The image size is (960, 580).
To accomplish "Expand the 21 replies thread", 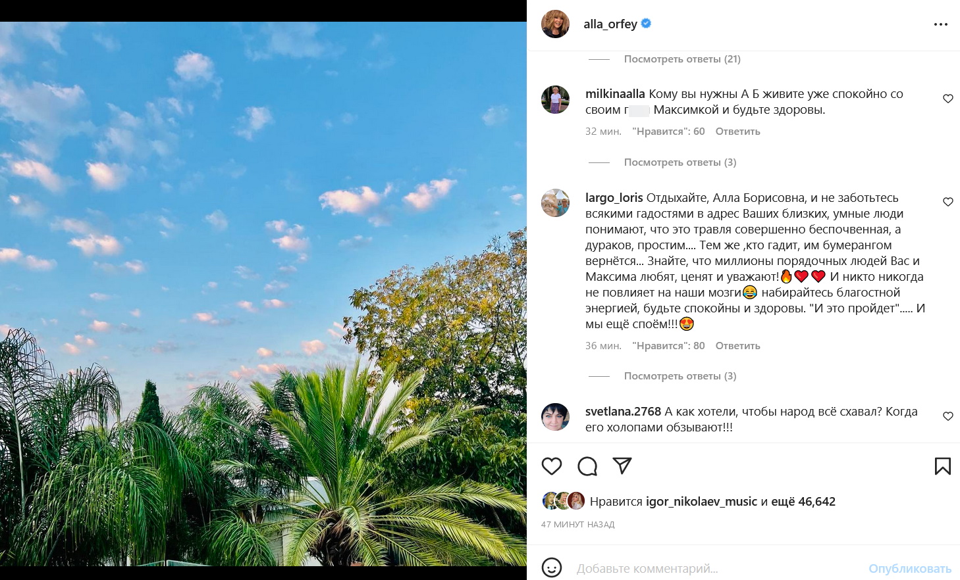I will tap(682, 59).
